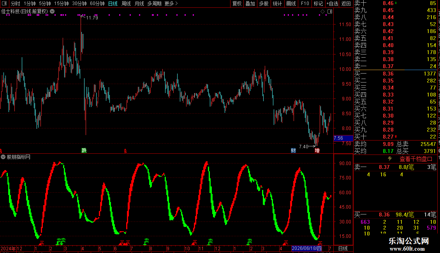The image size is (440, 253).
Task: Click the lightning icon beside 查看千档盘口
Action: pos(390,159)
